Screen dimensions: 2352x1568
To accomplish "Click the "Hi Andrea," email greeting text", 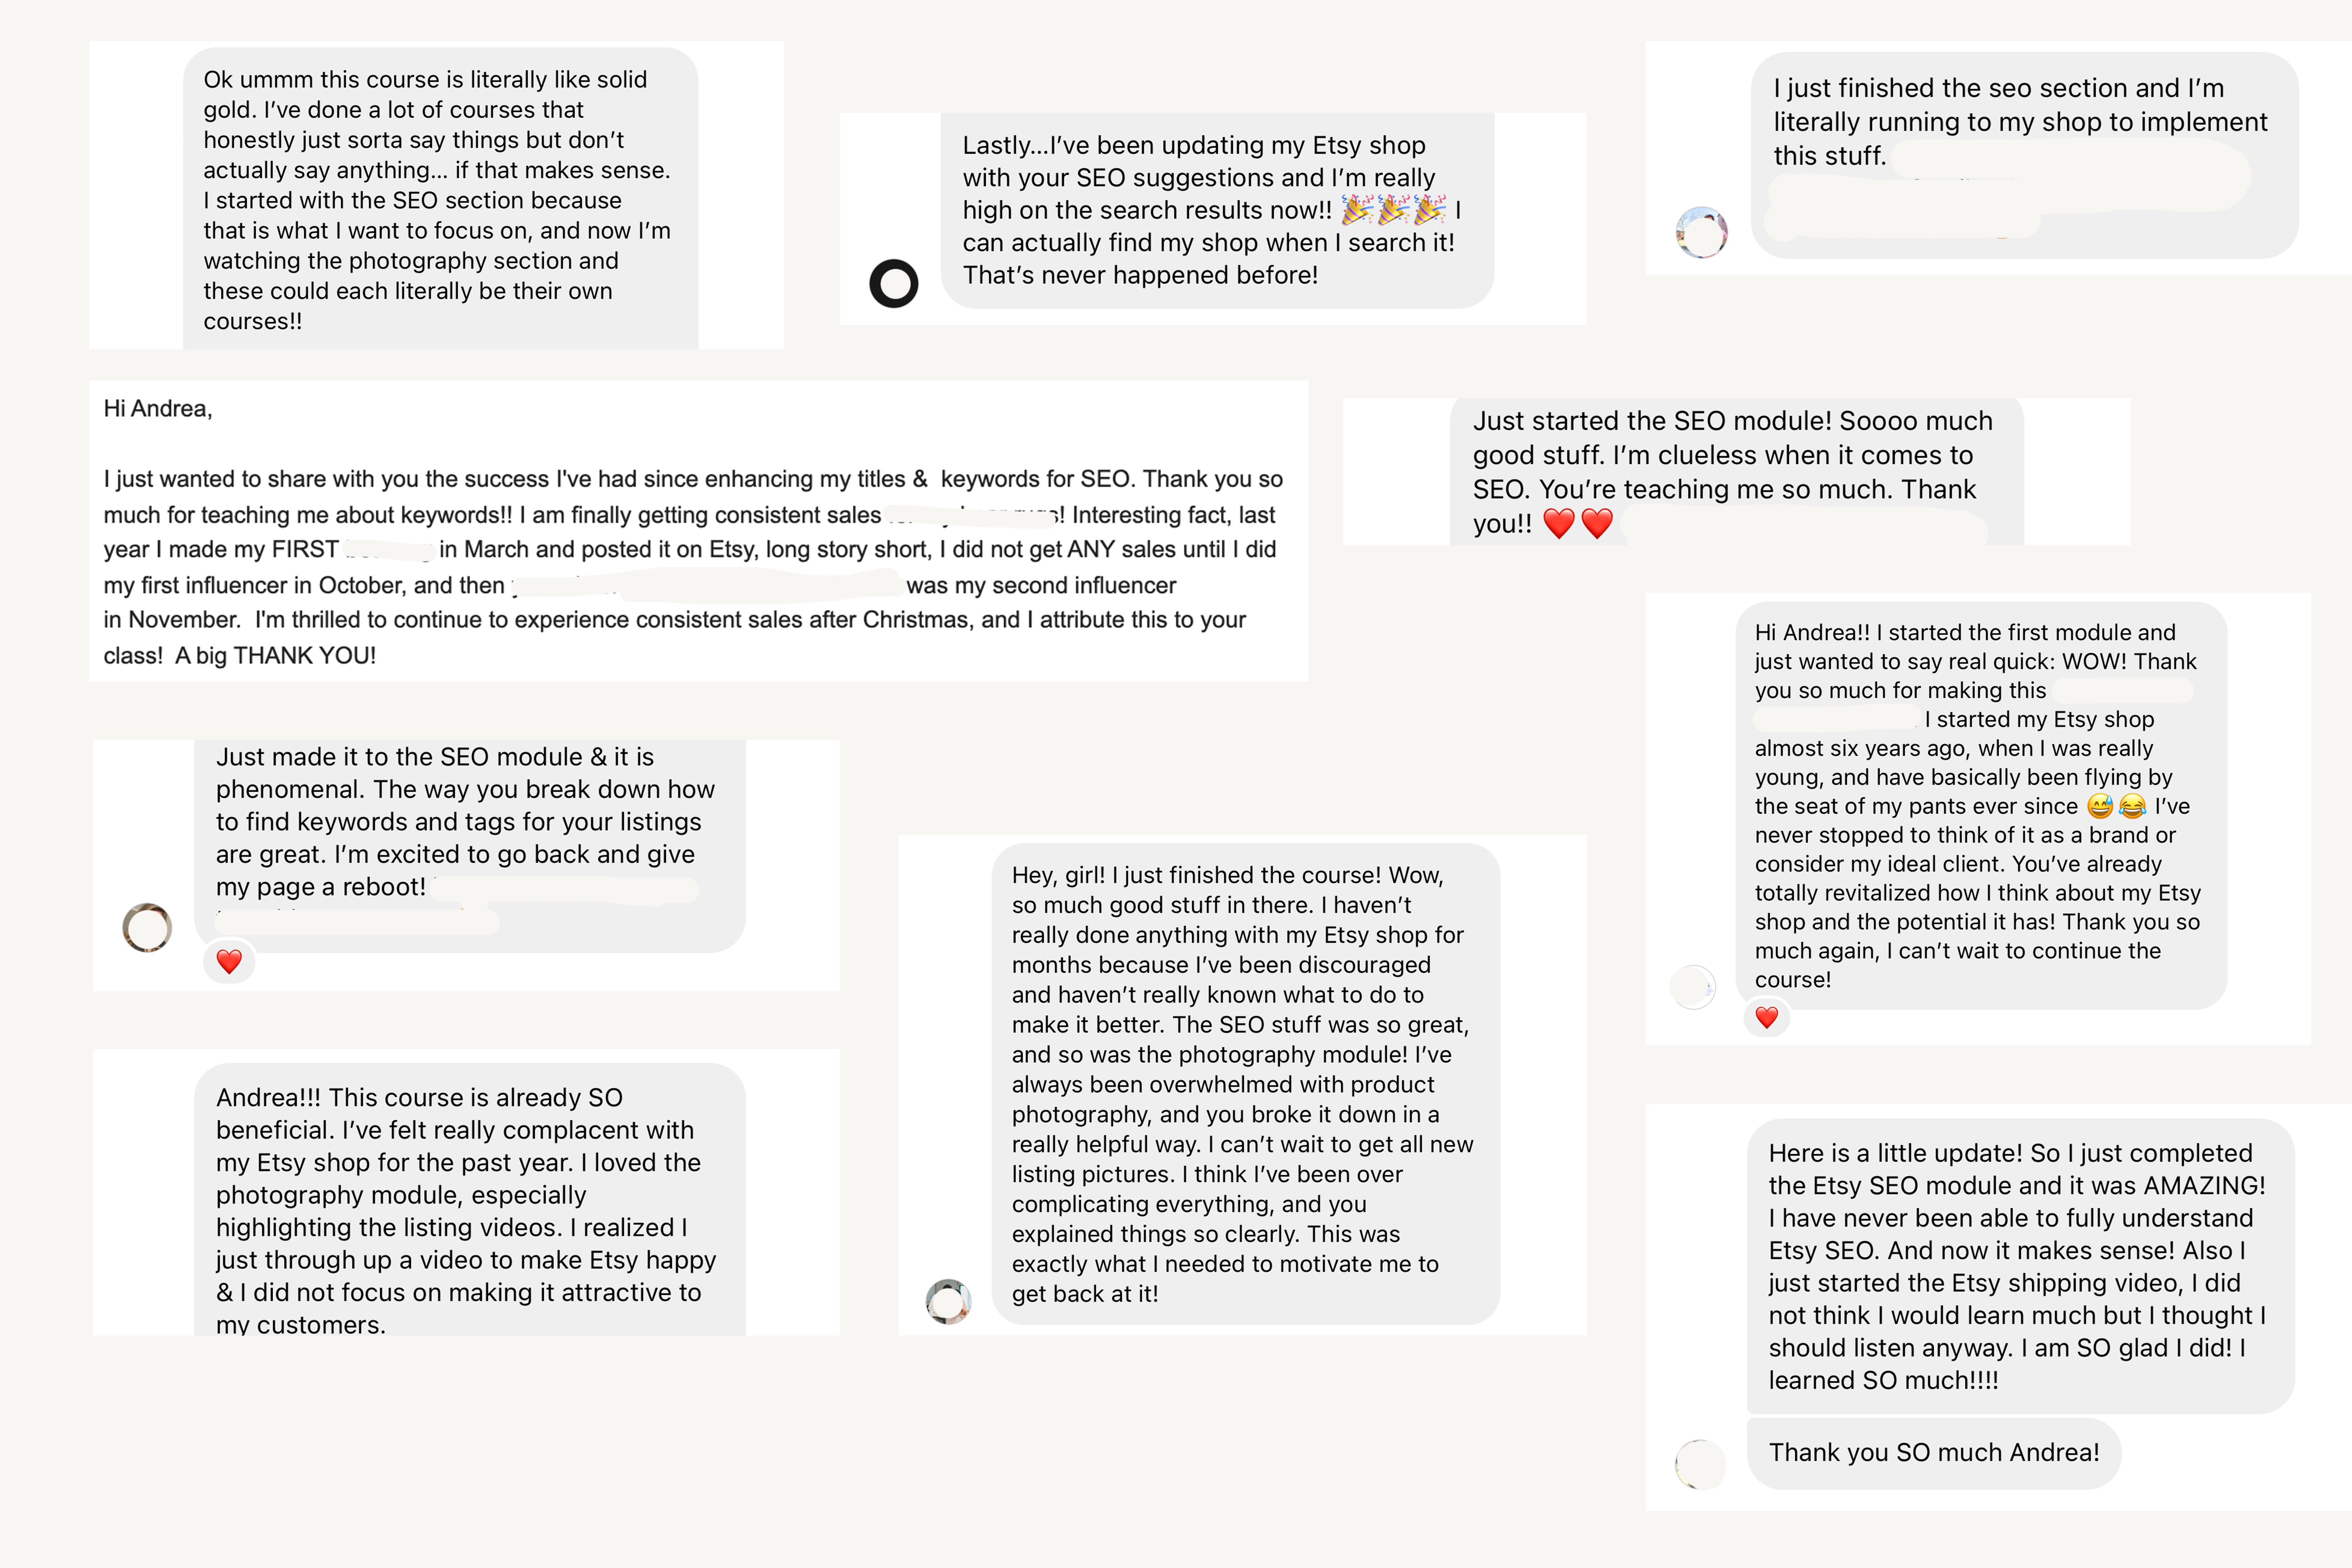I will [x=158, y=408].
